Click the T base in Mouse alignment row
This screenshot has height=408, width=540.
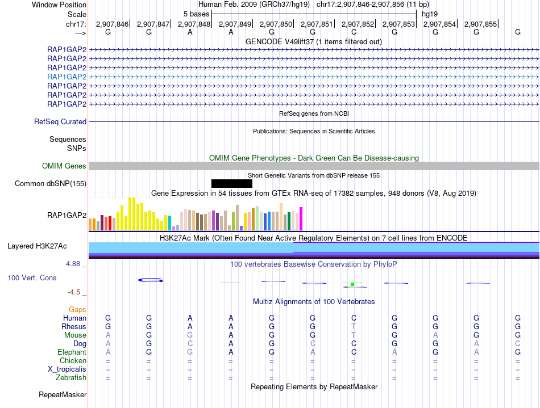click(354, 335)
